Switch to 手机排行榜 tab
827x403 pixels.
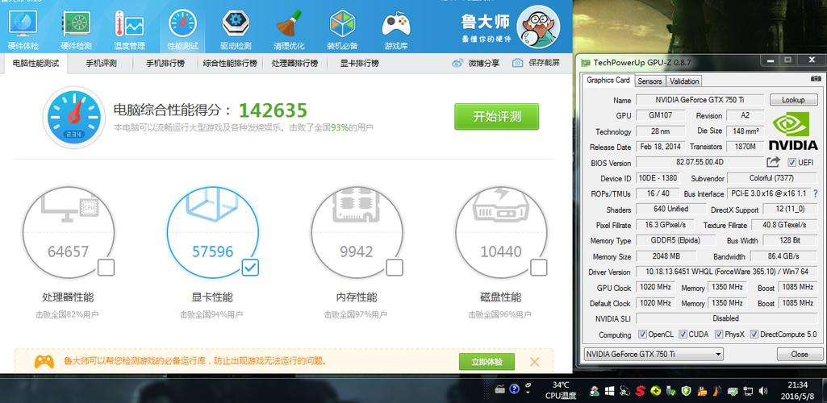point(165,63)
